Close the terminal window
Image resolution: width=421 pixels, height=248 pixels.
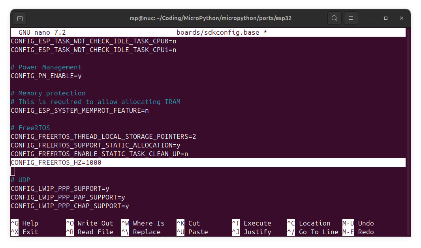coord(401,18)
